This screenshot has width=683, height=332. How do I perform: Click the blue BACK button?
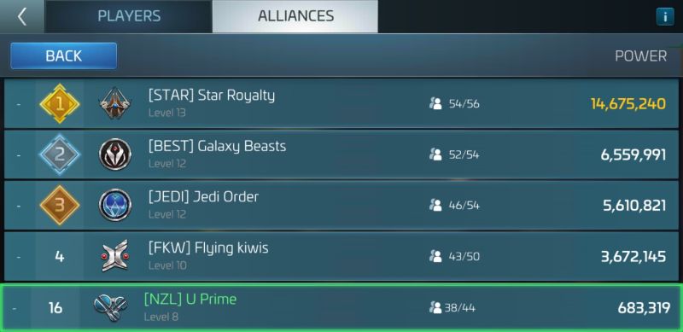(63, 55)
